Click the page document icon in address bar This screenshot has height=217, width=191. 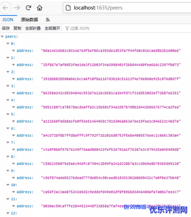coord(68,8)
